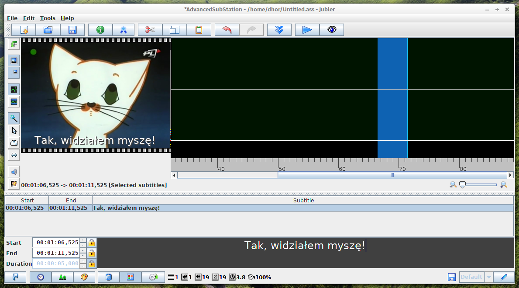Click the greyed-out redo arrow
The height and width of the screenshot is (288, 519).
pyautogui.click(x=251, y=30)
